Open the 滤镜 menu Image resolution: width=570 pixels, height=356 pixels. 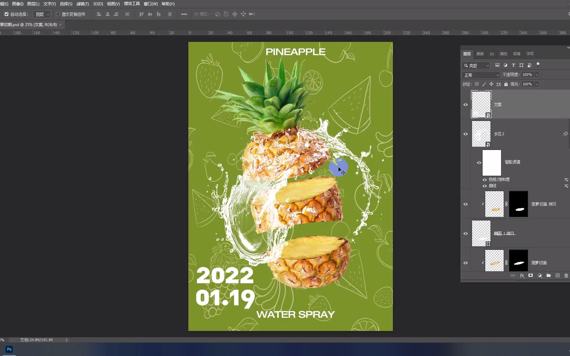pyautogui.click(x=82, y=4)
